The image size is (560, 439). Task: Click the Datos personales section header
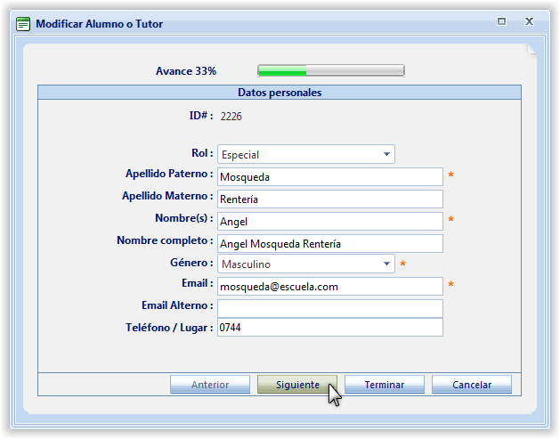coord(280,93)
